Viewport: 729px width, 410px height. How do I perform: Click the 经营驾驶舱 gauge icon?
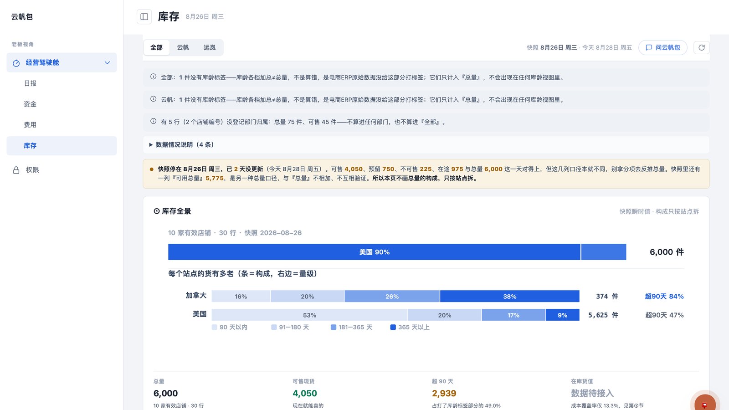click(x=16, y=63)
